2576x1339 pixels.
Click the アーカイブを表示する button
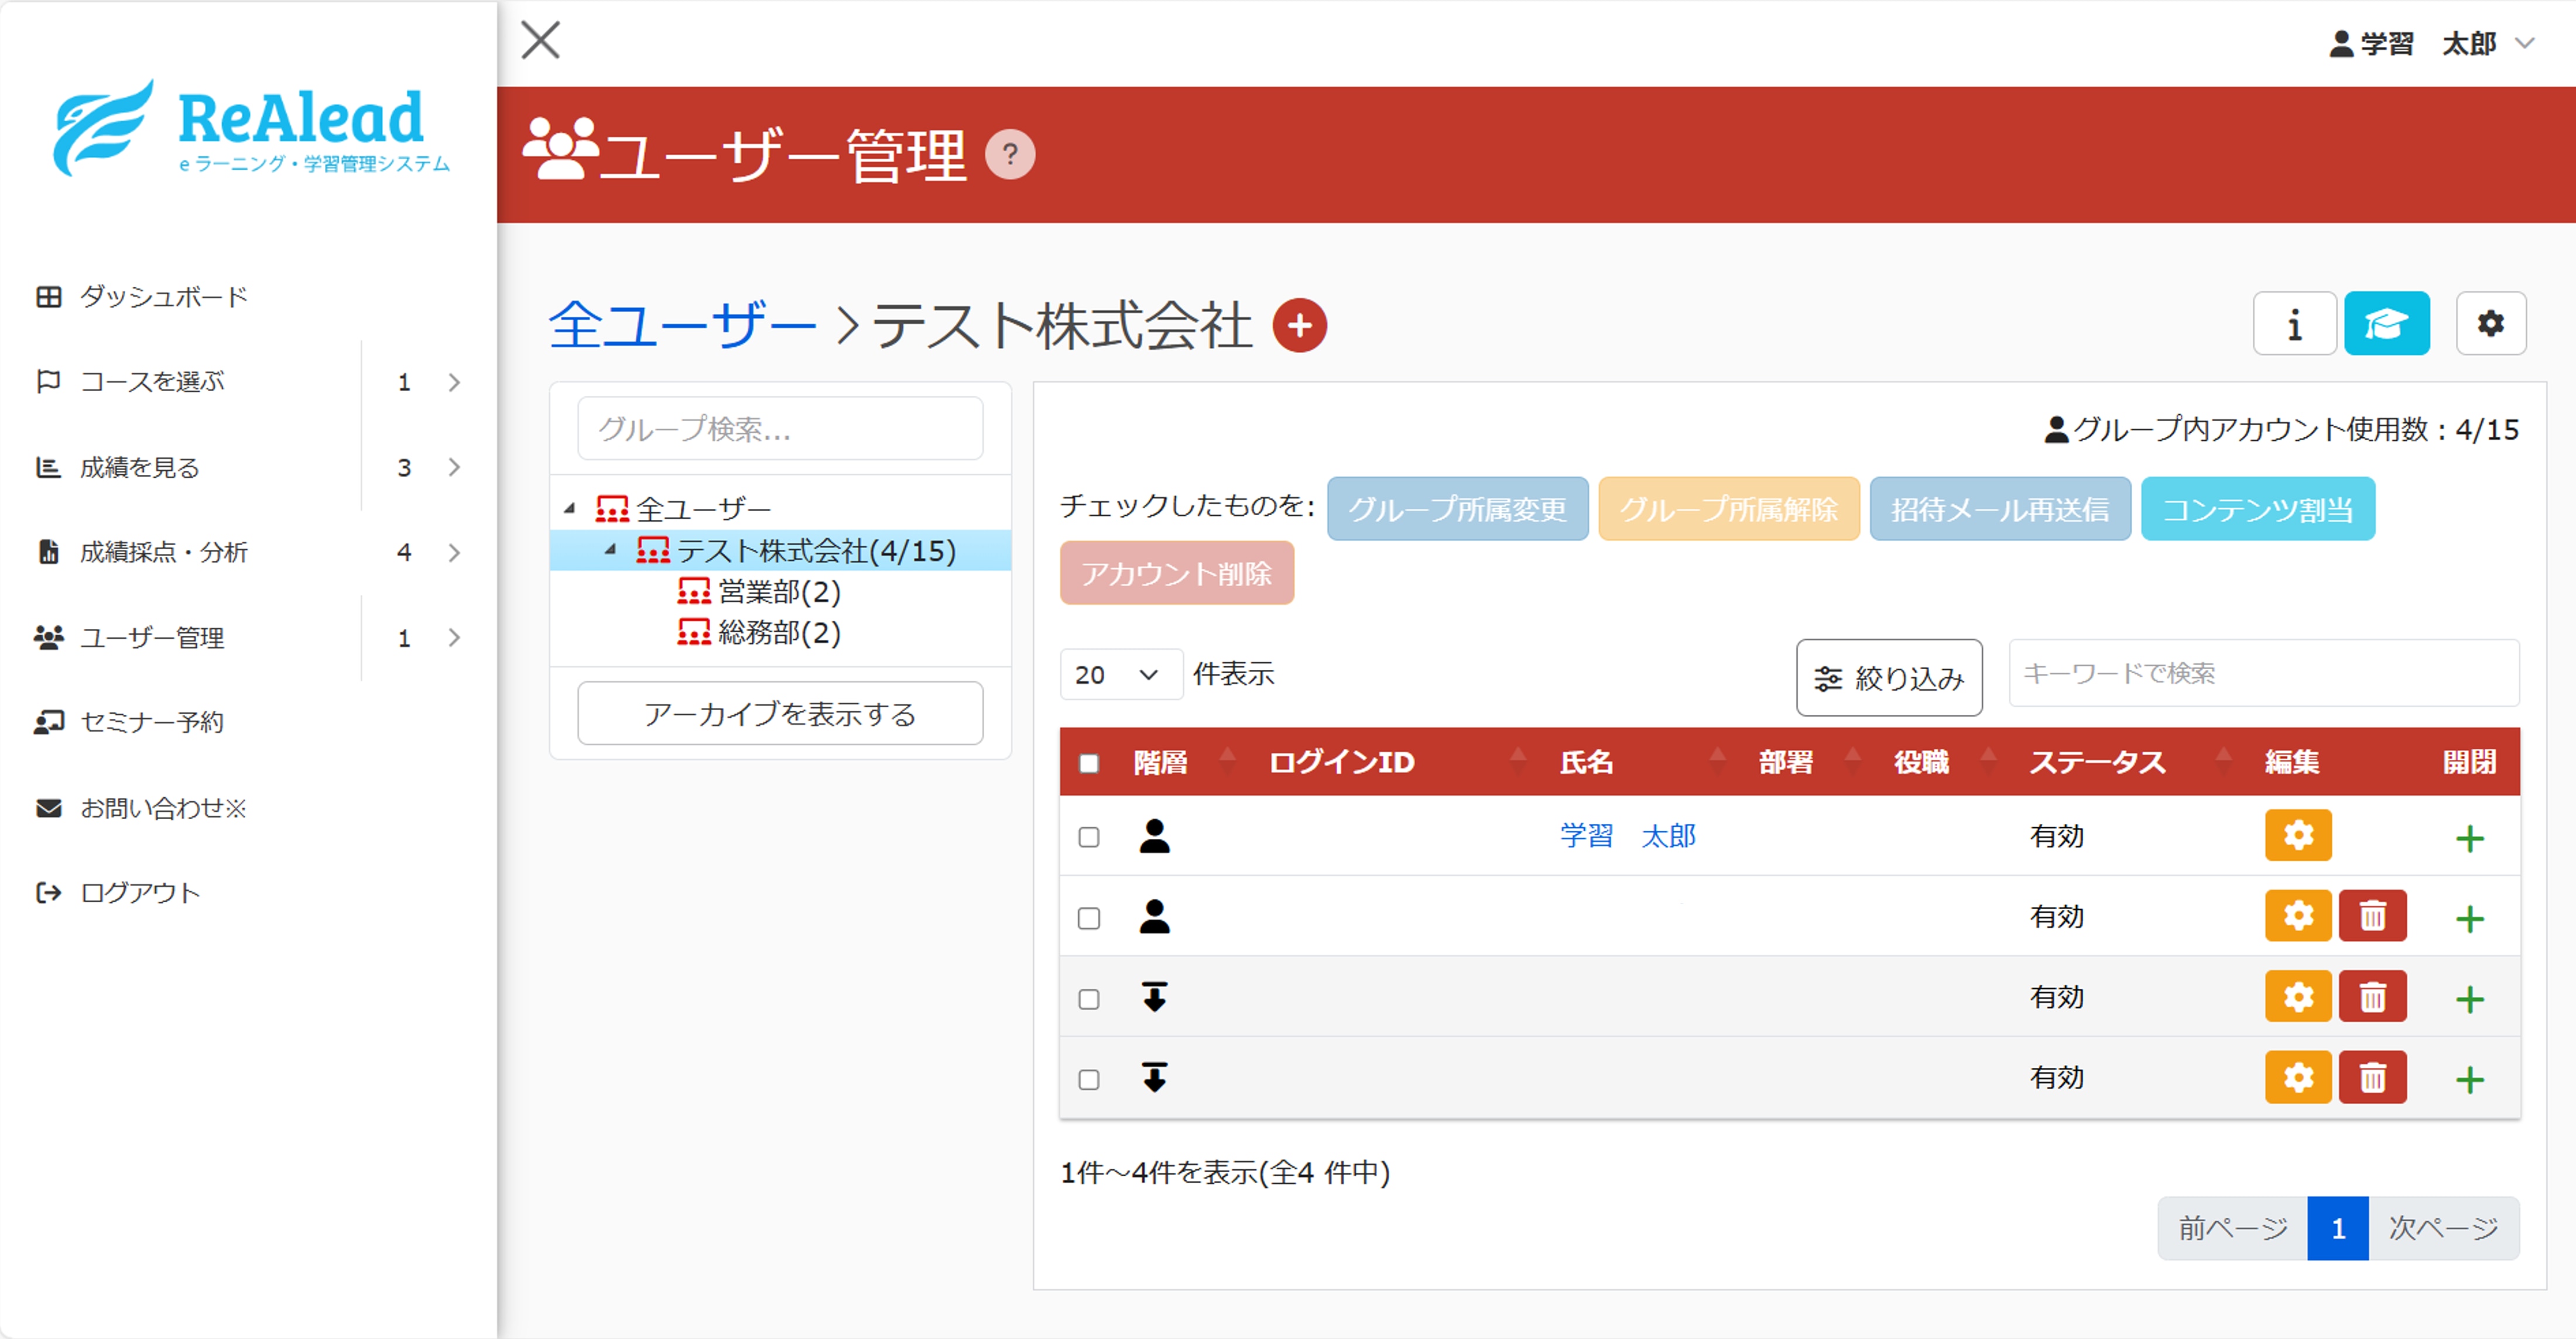[x=780, y=714]
